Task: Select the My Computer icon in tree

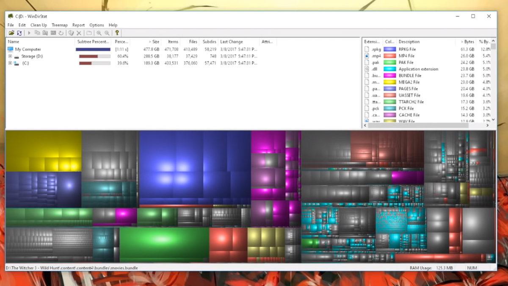Action: click(11, 49)
